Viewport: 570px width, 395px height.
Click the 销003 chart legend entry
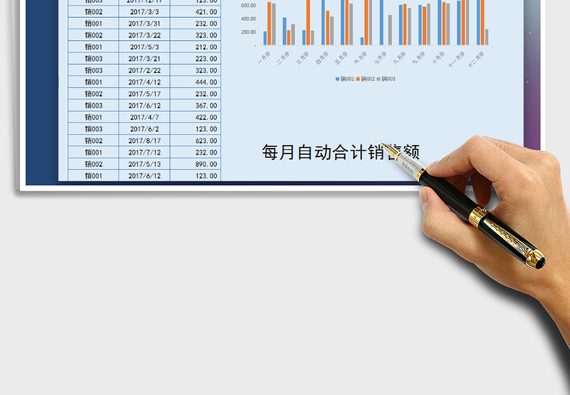(x=386, y=79)
